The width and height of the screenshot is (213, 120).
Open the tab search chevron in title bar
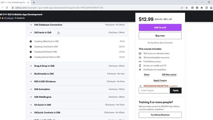coord(195,2)
